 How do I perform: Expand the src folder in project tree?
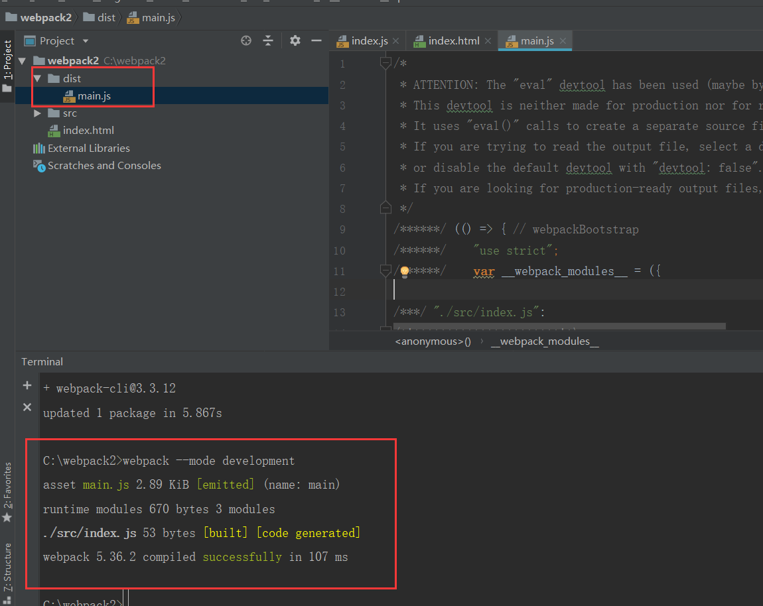[x=37, y=113]
